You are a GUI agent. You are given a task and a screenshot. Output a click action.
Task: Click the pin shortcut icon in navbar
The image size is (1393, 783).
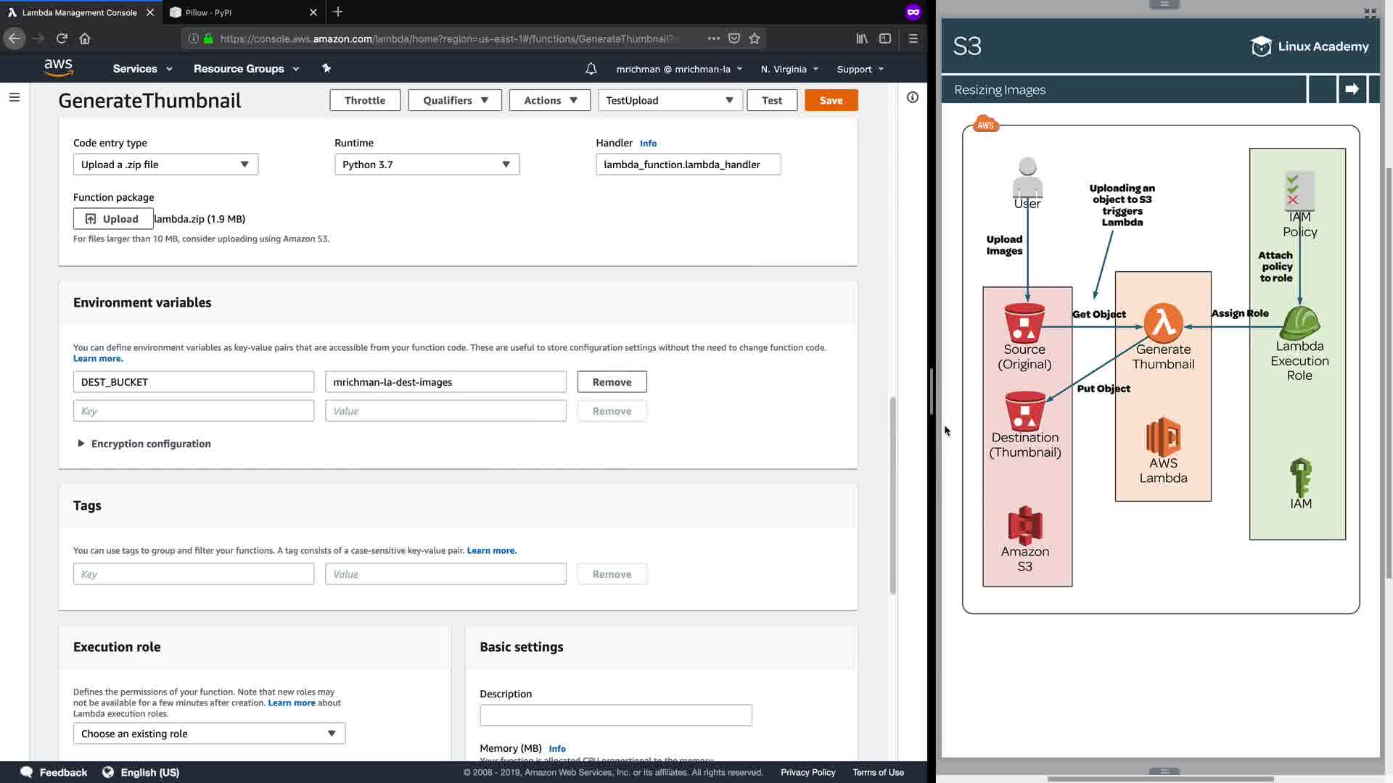click(326, 68)
